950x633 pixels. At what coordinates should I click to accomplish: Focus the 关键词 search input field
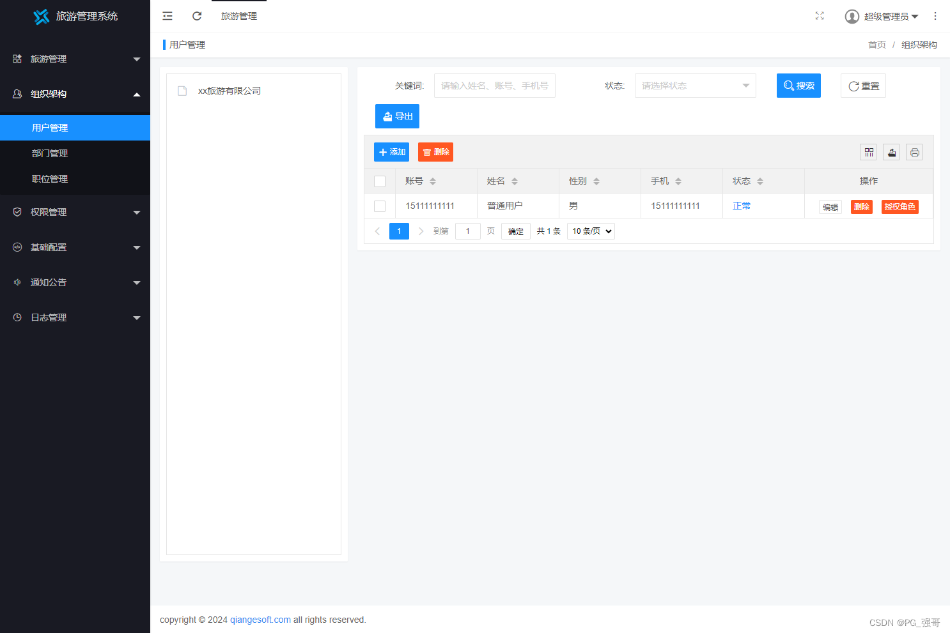coord(495,86)
